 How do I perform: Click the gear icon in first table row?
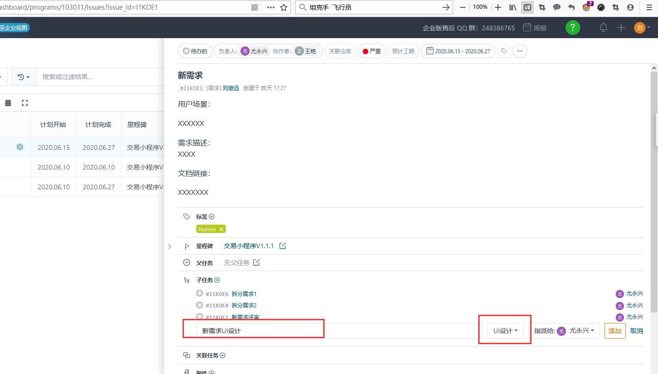tap(20, 147)
